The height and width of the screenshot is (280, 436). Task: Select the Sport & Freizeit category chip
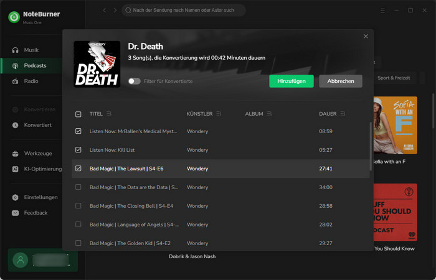(394, 78)
